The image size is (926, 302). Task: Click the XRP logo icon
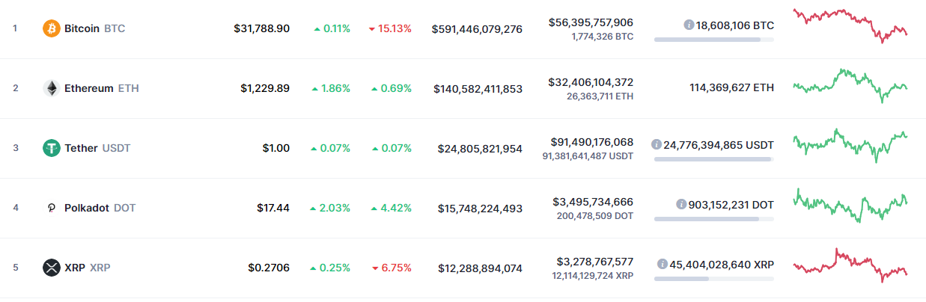tap(51, 268)
